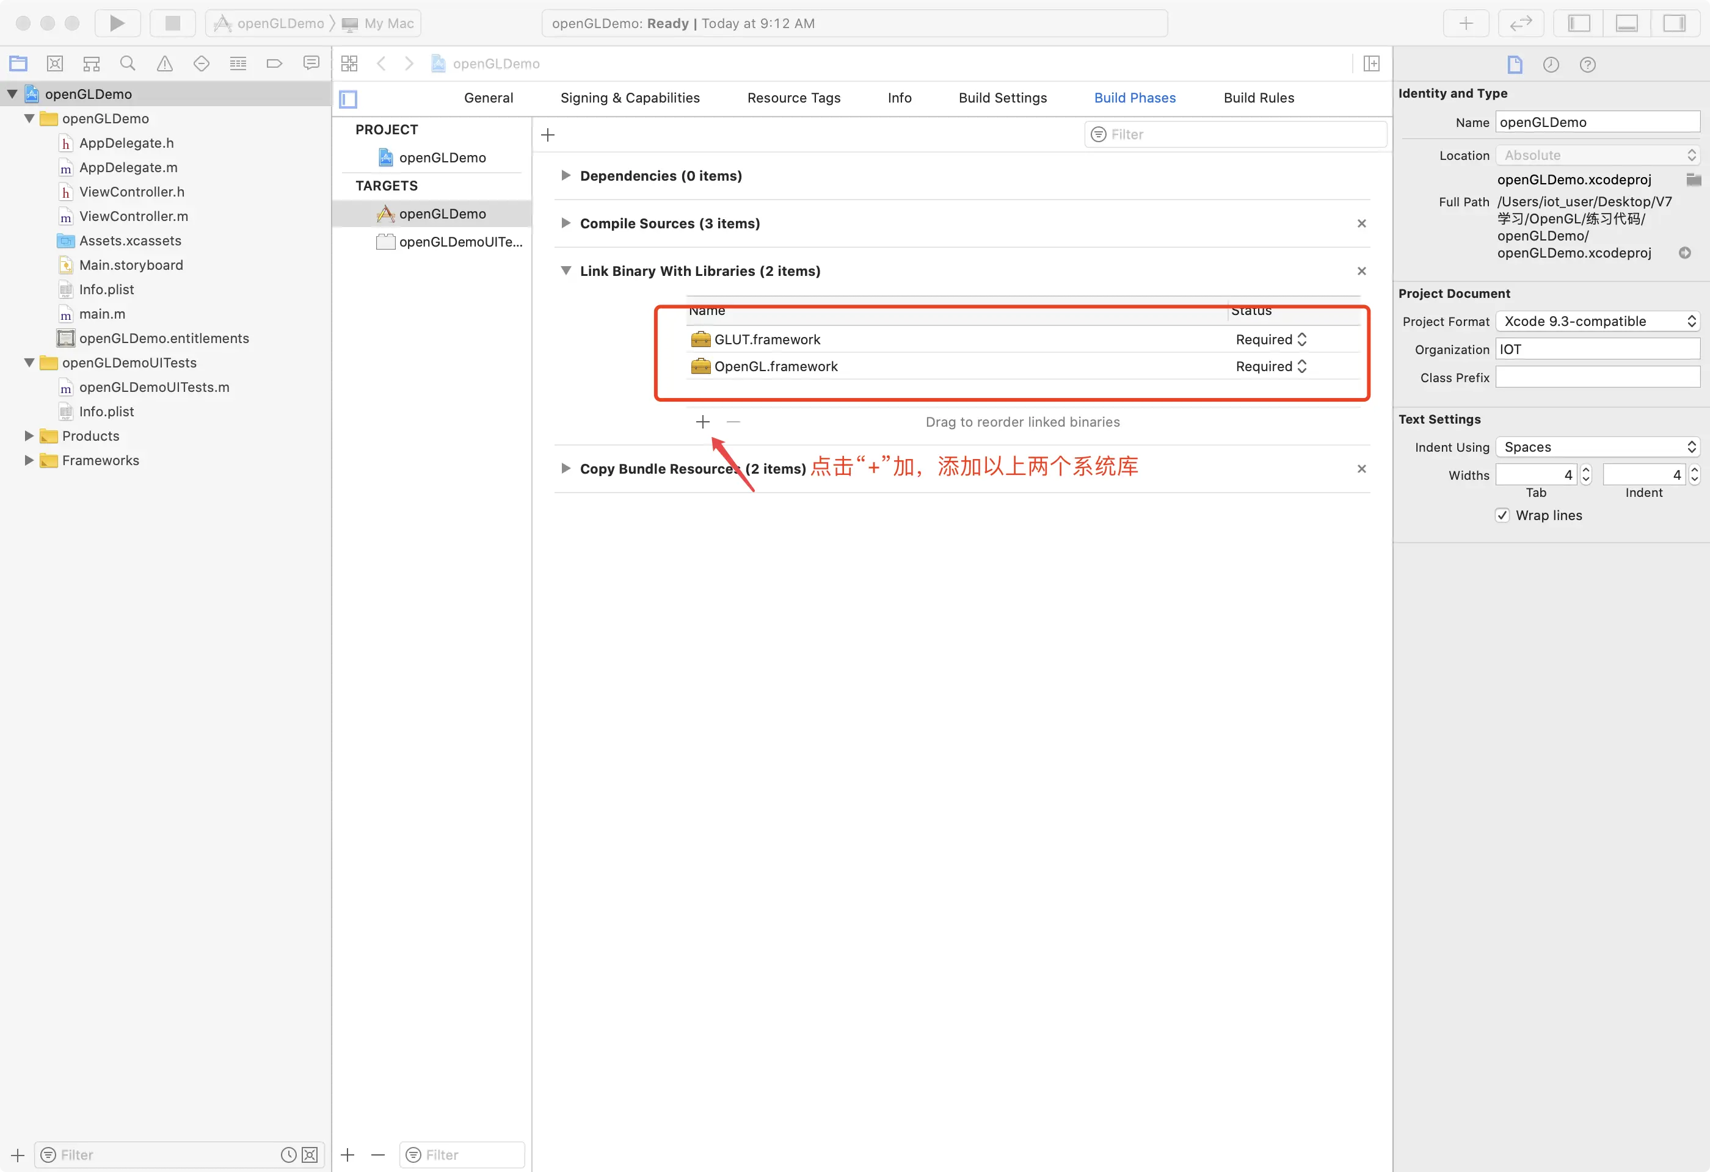Open the Source Control navigator icon

click(x=55, y=64)
